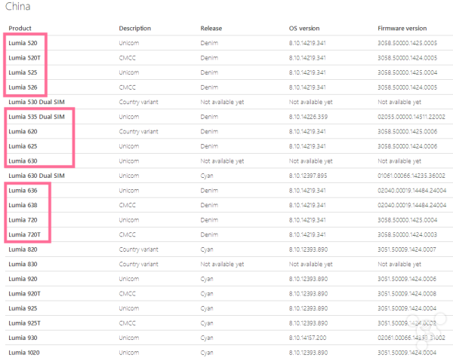453x358 pixels.
Task: Select the Lumia 820 product name
Action: [23, 249]
